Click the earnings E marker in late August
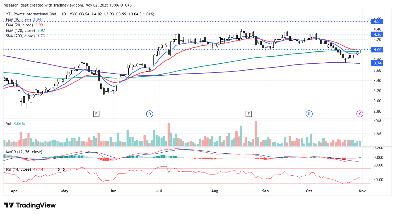The image size is (395, 215). (248, 114)
